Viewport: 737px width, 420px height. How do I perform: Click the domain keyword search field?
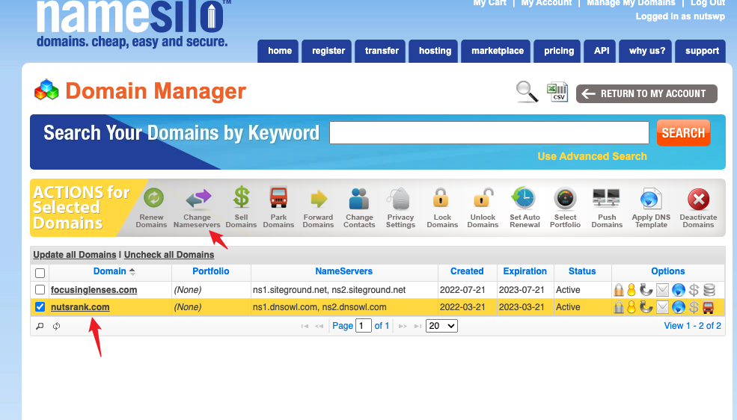click(x=489, y=132)
